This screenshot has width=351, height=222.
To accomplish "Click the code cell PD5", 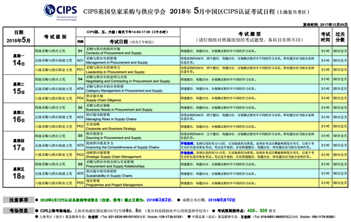I will [80, 183].
